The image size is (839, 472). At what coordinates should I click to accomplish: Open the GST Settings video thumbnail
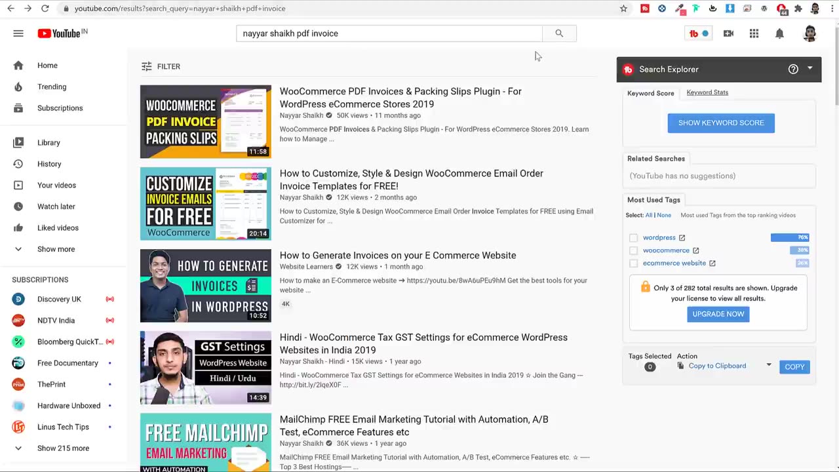(206, 368)
